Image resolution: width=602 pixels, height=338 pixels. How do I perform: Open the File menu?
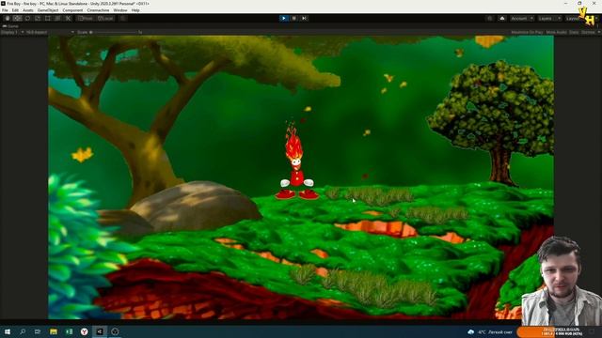click(x=5, y=10)
